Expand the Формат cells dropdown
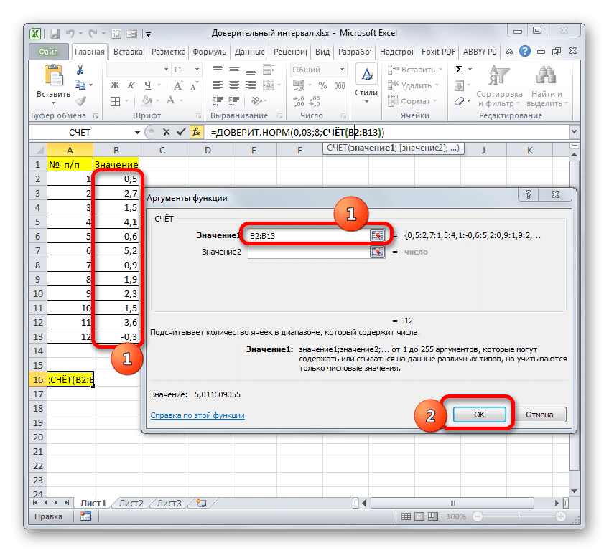The image size is (609, 553). click(434, 101)
